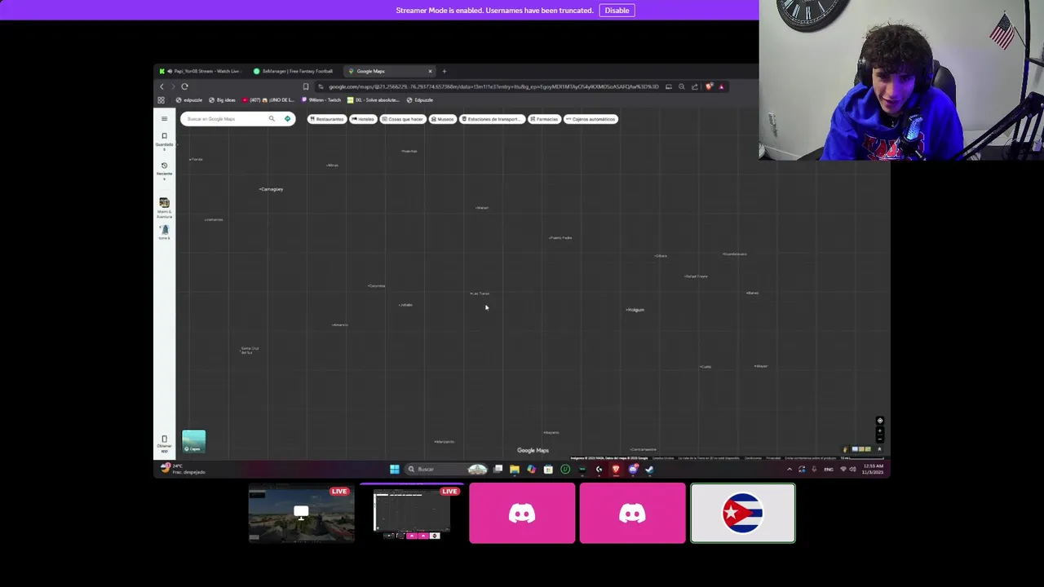The image size is (1044, 587).
Task: Click the taskbar Buscar search box
Action: tap(445, 469)
